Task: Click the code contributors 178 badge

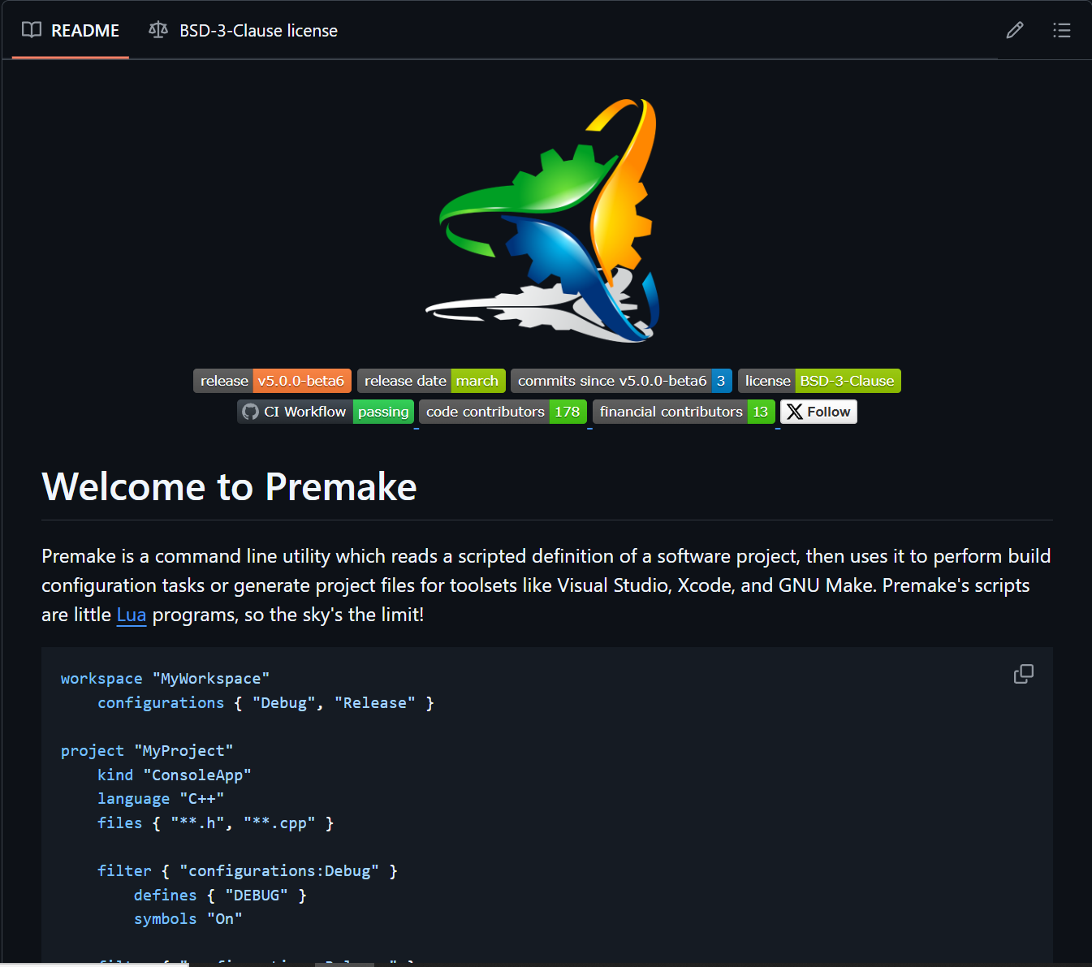Action: point(503,412)
